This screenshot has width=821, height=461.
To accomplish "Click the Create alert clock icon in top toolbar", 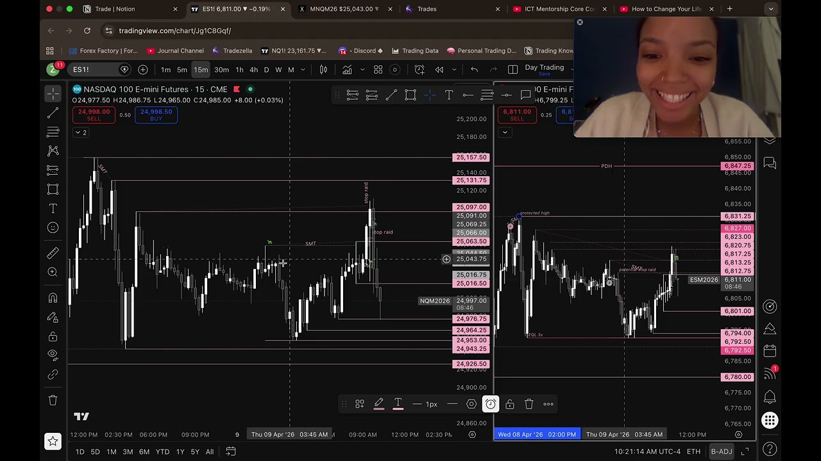I will pos(419,69).
